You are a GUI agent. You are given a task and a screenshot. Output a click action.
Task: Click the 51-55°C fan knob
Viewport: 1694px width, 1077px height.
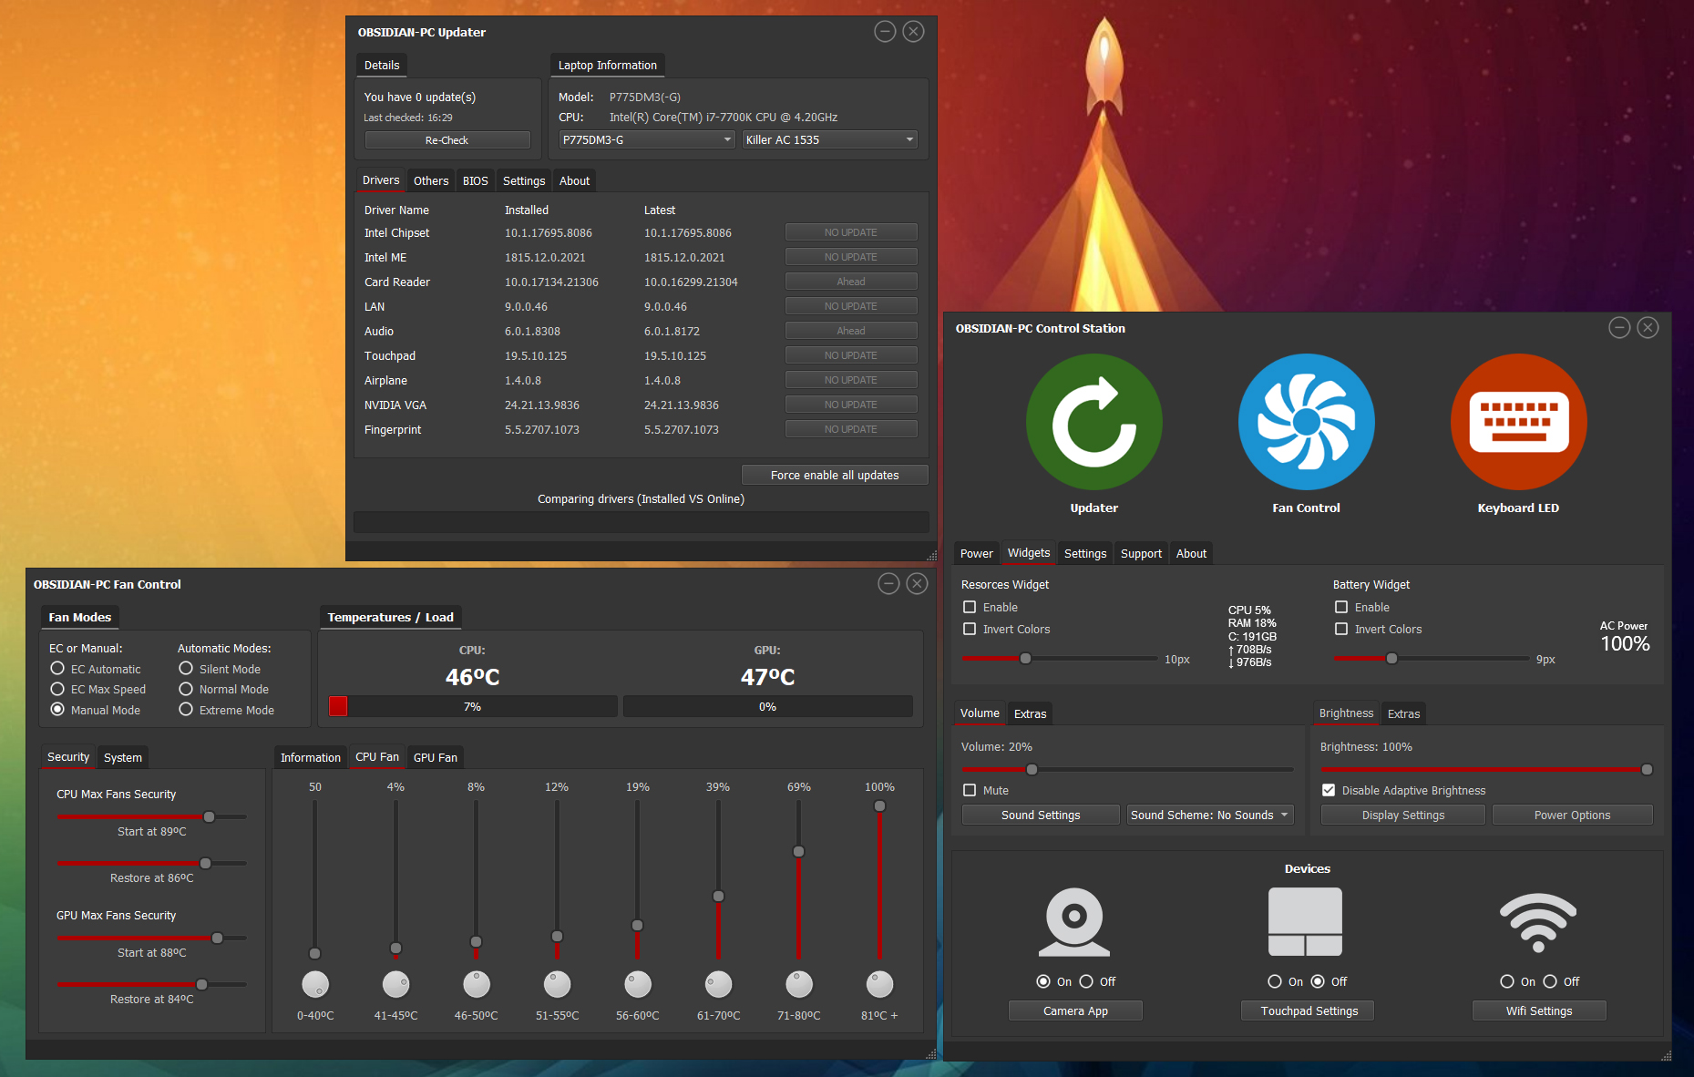(557, 984)
